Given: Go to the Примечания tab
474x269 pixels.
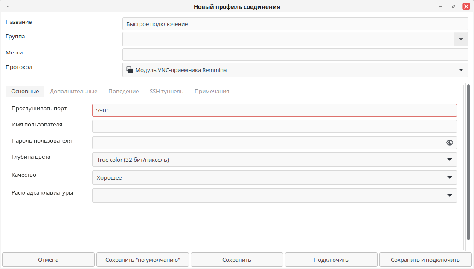Looking at the screenshot, I should click(212, 91).
